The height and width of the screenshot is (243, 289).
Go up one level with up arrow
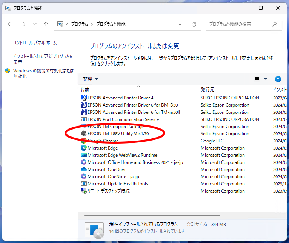tap(46, 24)
